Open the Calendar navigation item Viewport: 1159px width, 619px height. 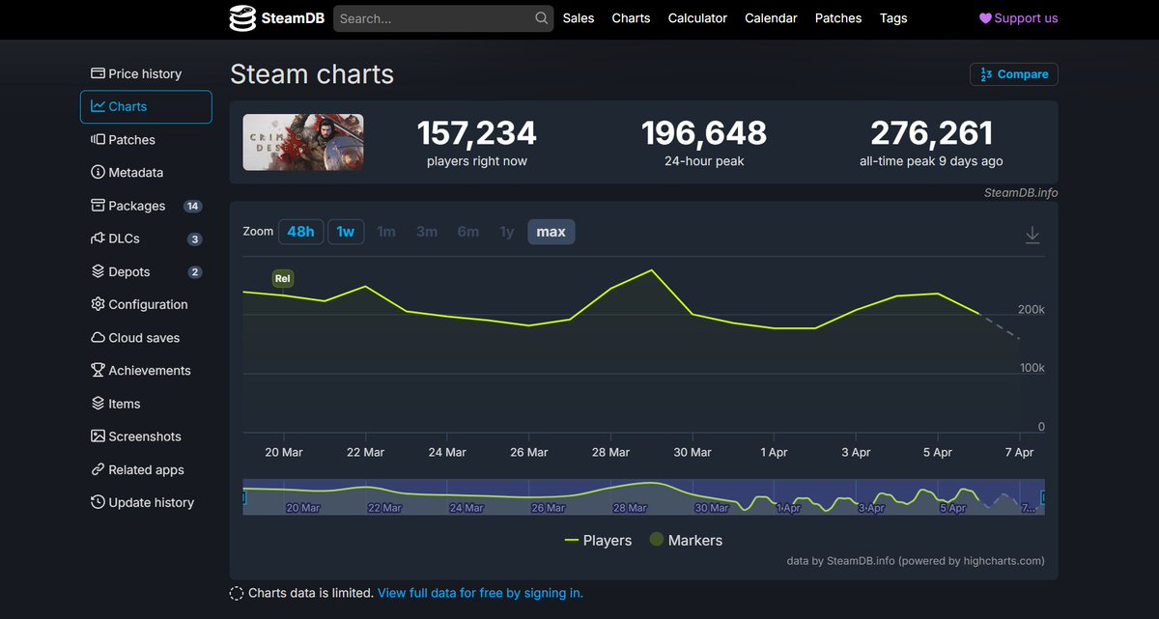771,18
